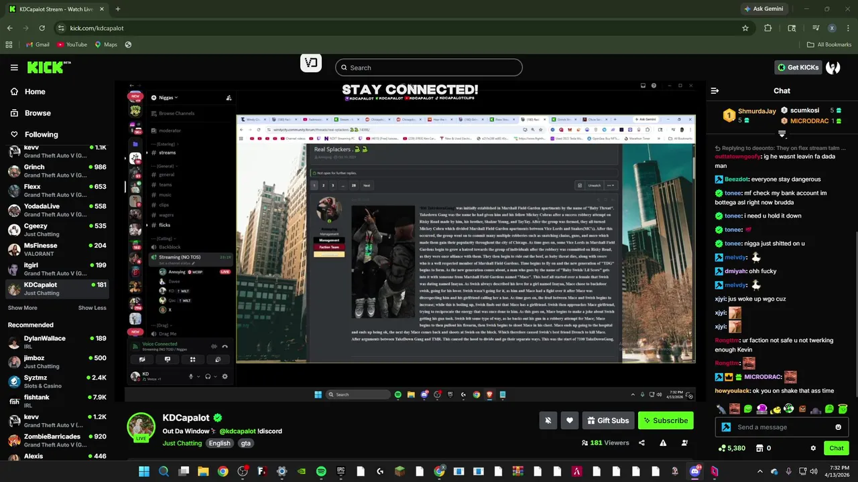Reload the kick.com page
The image size is (858, 482).
pyautogui.click(x=42, y=28)
